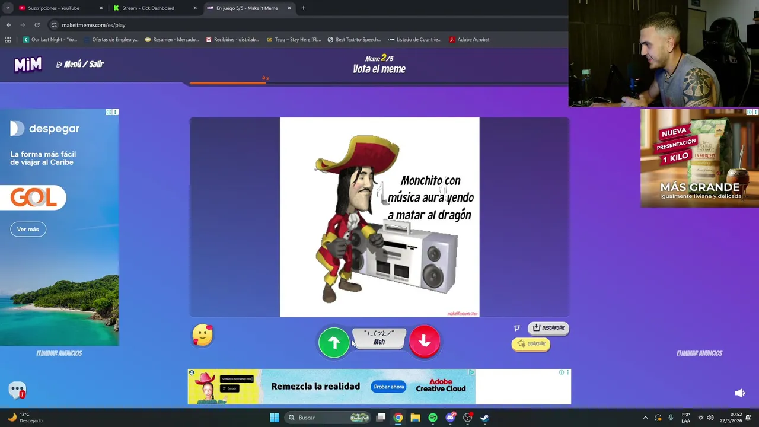Open Spotify from taskbar
This screenshot has height=427, width=759.
tap(433, 418)
